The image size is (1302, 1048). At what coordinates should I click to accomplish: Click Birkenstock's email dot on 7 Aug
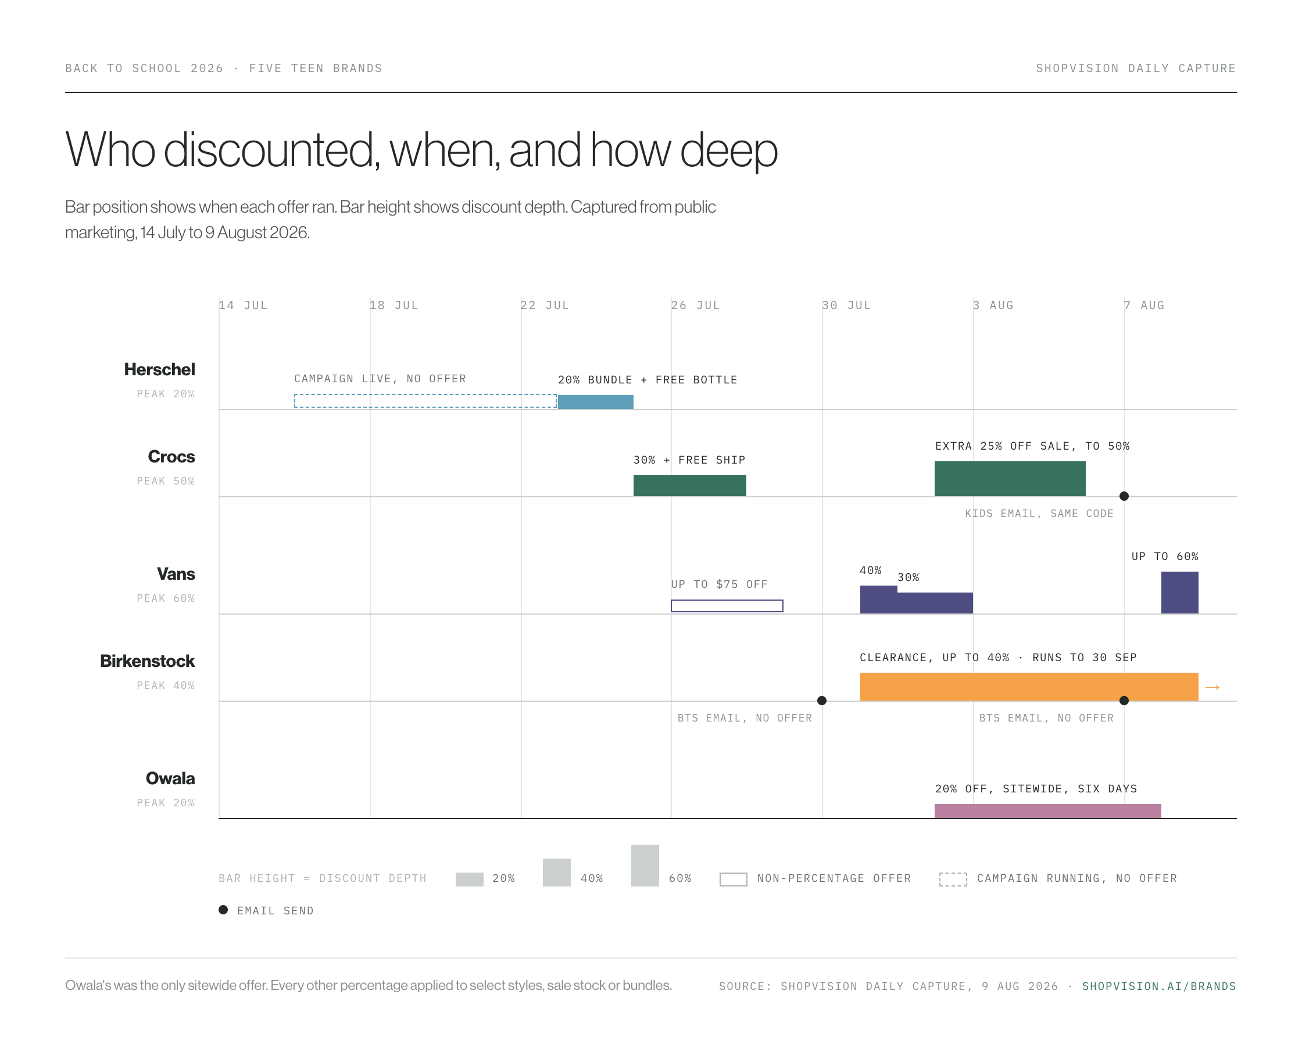coord(1124,700)
